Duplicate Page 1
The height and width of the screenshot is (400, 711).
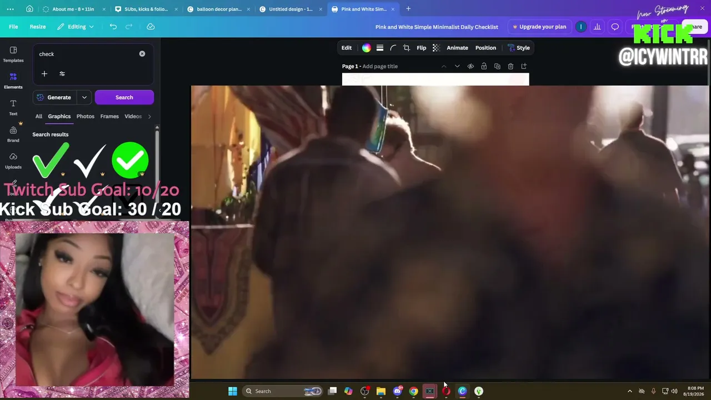(497, 66)
